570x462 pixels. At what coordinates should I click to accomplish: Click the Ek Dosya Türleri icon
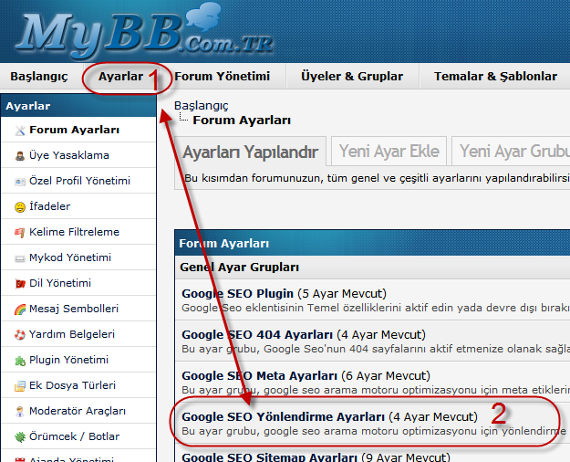(x=20, y=385)
